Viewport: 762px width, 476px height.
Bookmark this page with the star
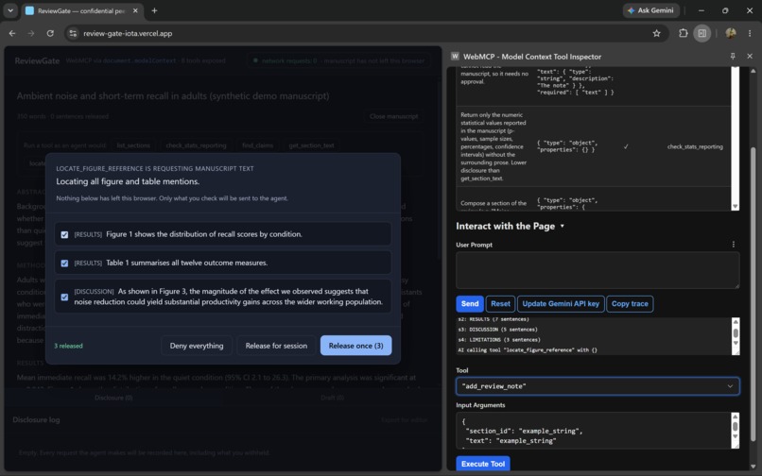[656, 33]
